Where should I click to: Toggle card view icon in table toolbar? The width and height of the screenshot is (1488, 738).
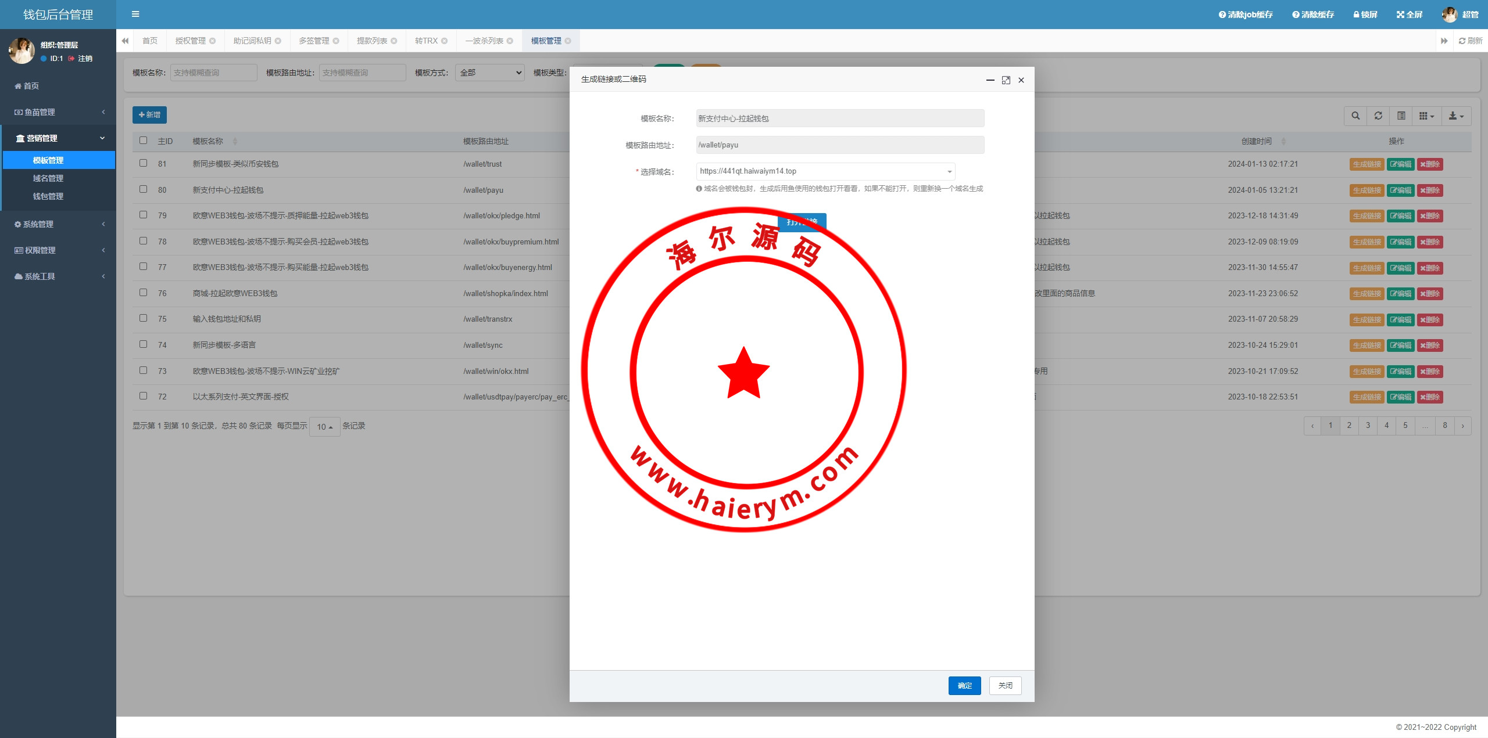coord(1401,116)
